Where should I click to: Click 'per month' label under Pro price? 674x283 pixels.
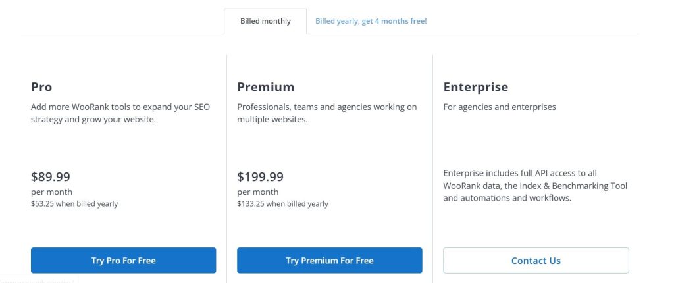click(51, 192)
